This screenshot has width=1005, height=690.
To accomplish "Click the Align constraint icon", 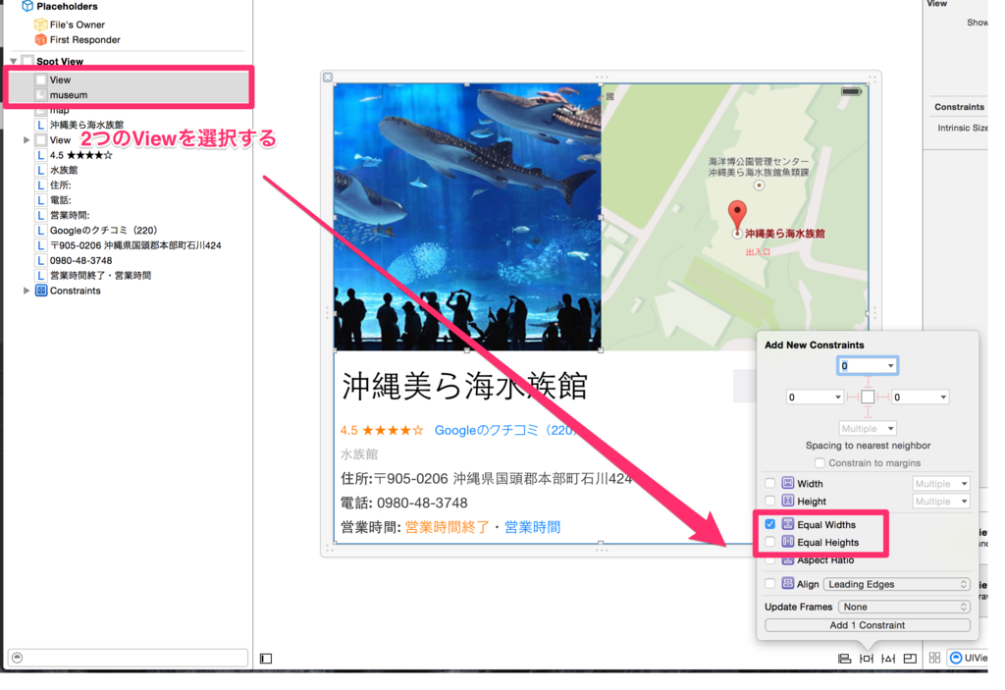I will click(x=788, y=584).
